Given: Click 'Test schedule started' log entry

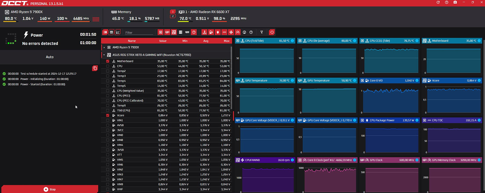Looking at the screenshot, I should (48, 74).
